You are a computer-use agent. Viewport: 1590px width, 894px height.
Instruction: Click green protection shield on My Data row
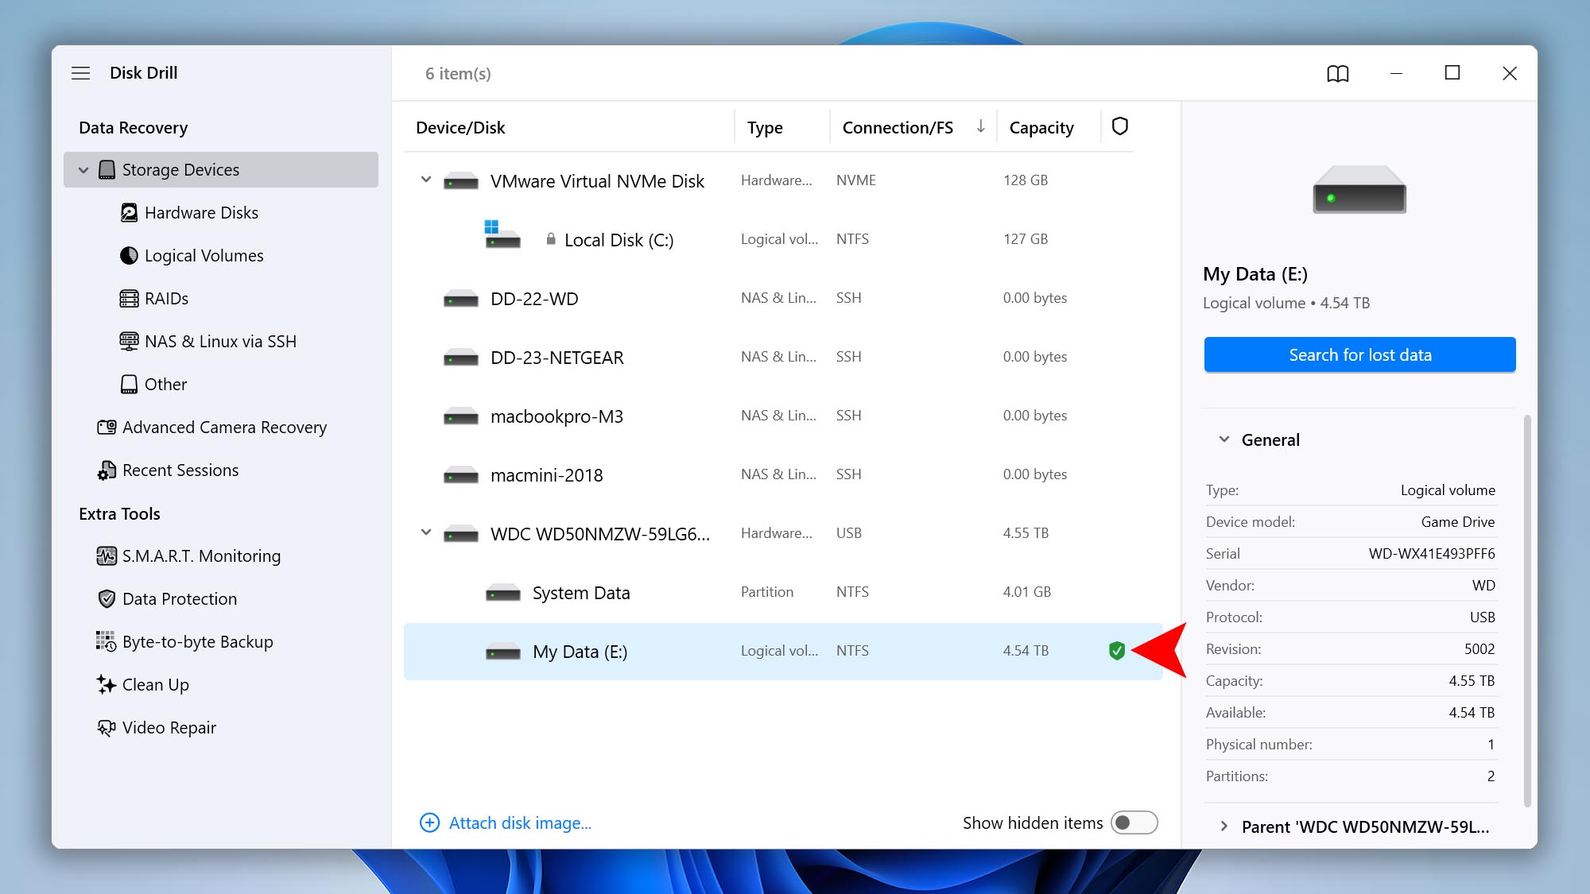tap(1117, 651)
